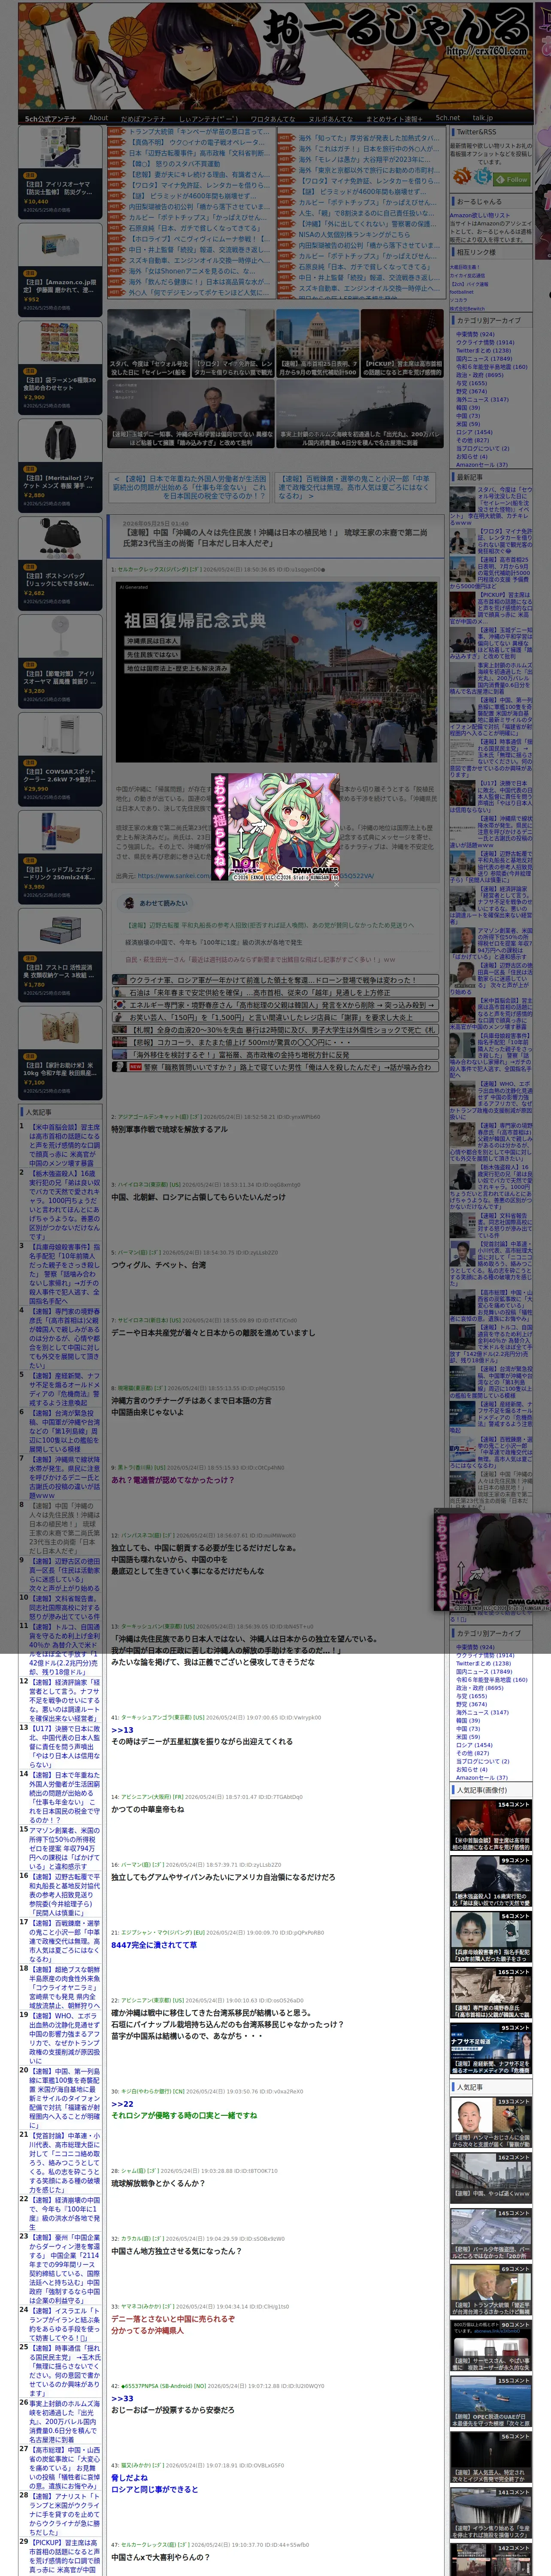Go to だめぽアンテナ nav tab
Viewport: 551px width, 2576px height.
tap(143, 118)
